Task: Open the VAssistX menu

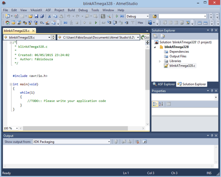Action: click(x=36, y=10)
